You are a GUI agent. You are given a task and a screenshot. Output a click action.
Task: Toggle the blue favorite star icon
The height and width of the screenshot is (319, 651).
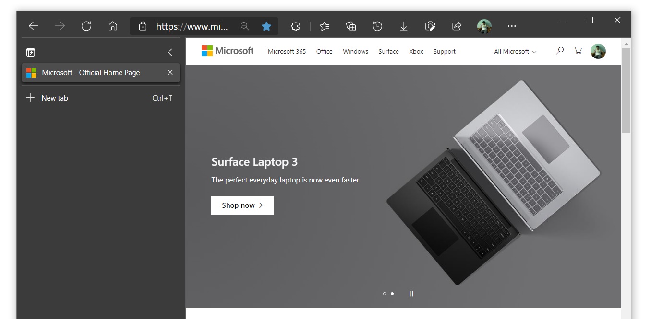266,26
